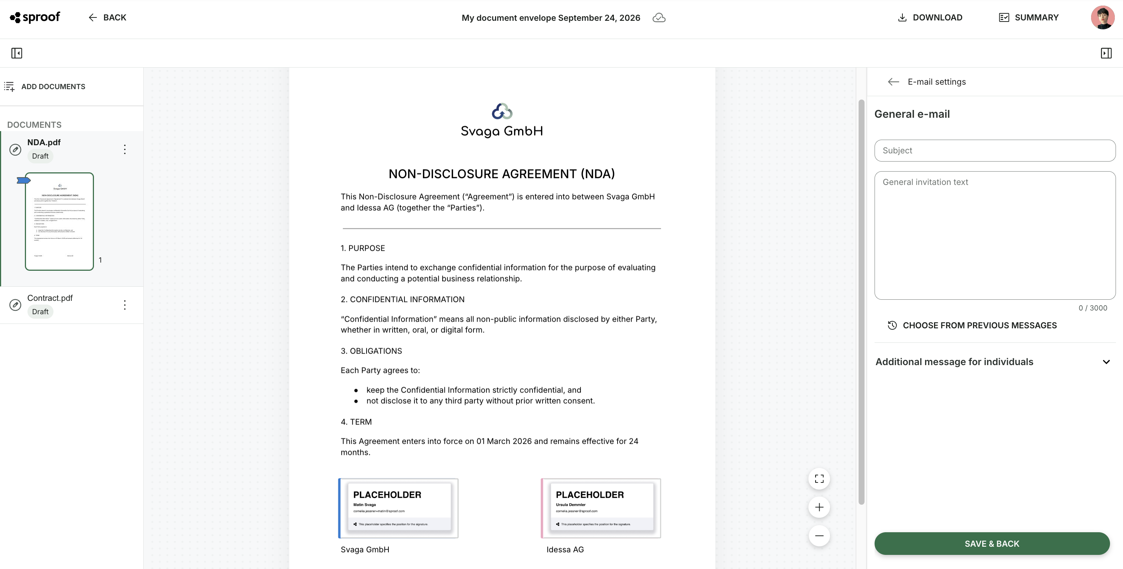Click SAVE & BACK button
This screenshot has width=1123, height=569.
[x=992, y=544]
